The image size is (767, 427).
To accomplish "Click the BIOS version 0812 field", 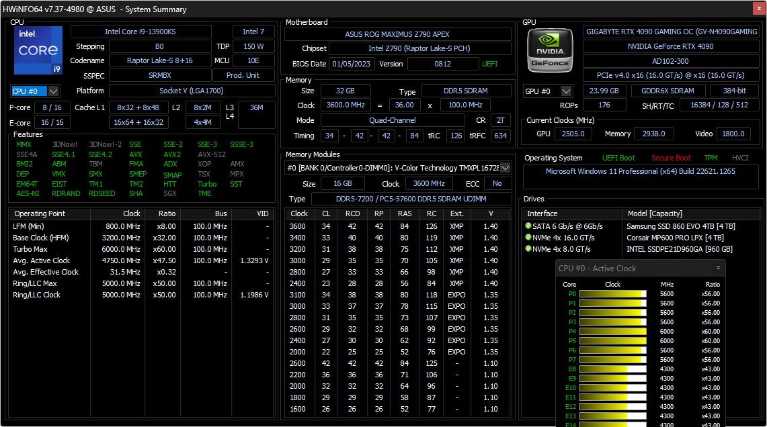I will tap(443, 64).
